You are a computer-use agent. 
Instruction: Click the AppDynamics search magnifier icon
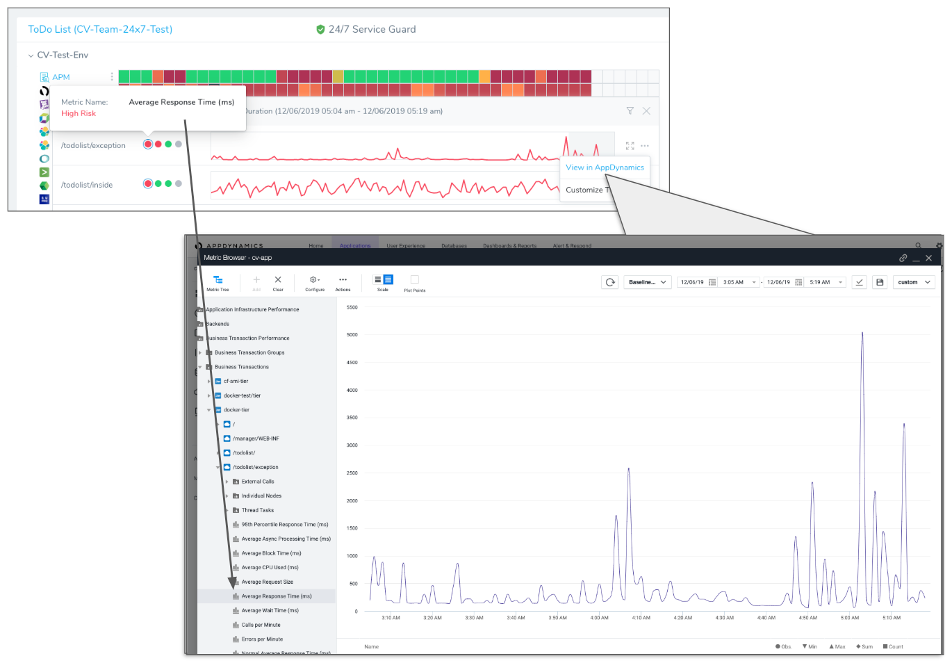coord(918,245)
